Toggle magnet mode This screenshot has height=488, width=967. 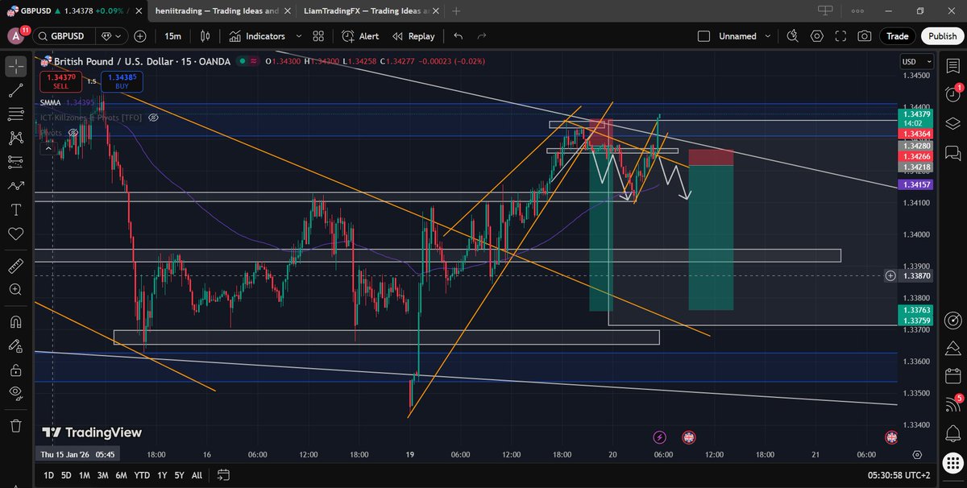[15, 322]
